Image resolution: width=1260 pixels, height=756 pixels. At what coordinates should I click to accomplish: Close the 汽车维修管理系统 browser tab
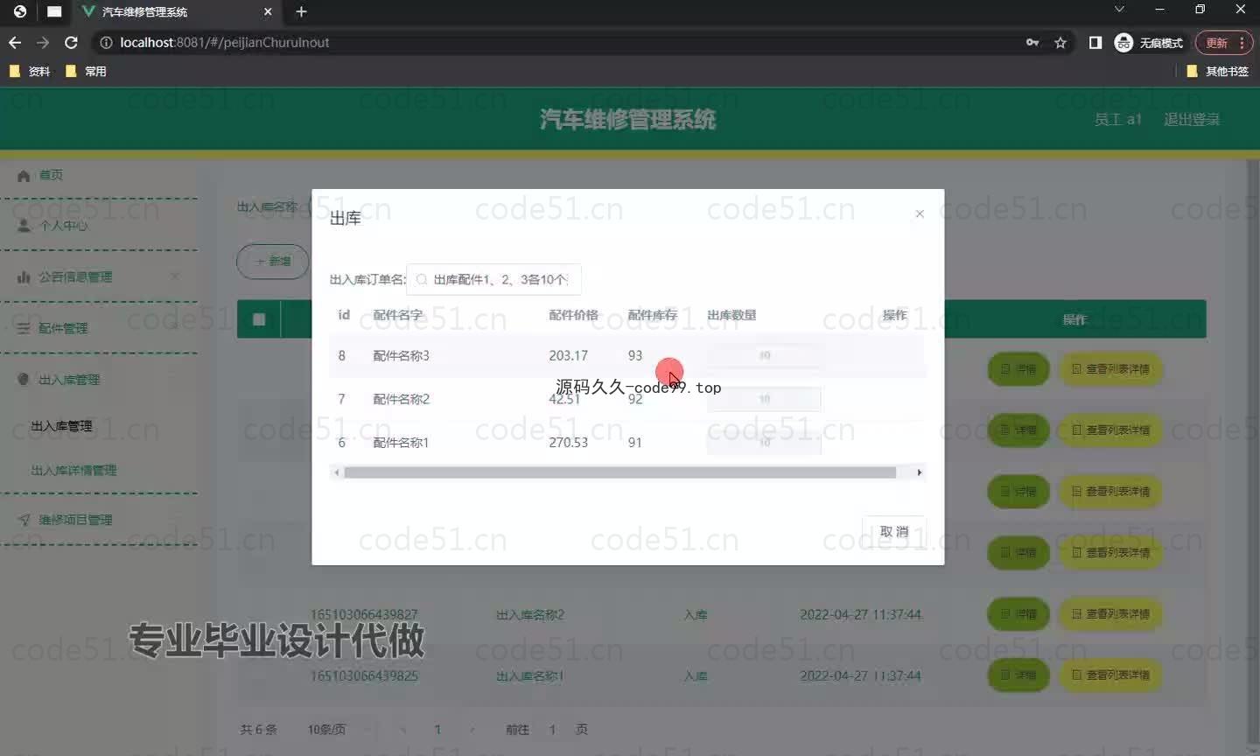click(x=268, y=12)
